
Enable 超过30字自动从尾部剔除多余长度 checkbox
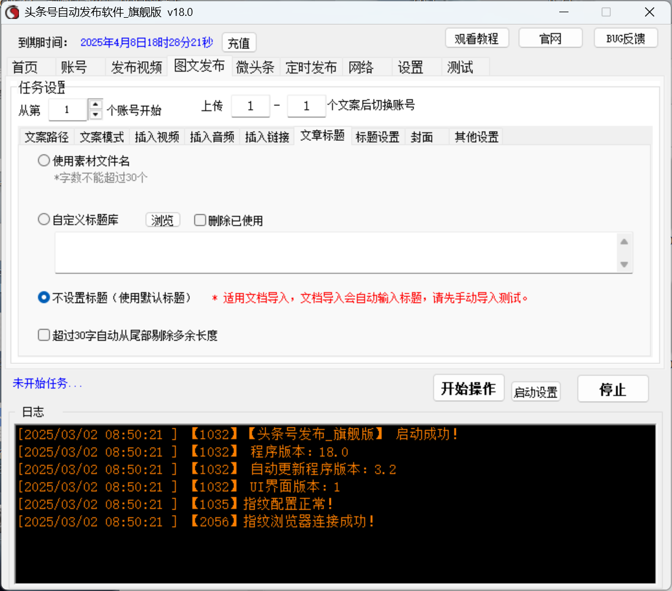click(x=127, y=335)
